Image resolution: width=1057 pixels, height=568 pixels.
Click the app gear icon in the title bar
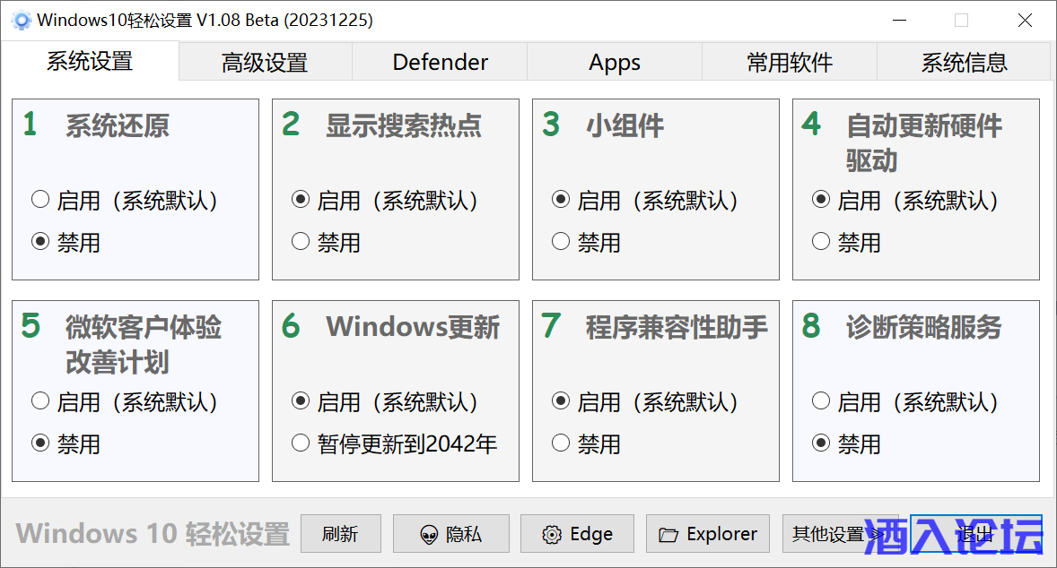(20, 20)
